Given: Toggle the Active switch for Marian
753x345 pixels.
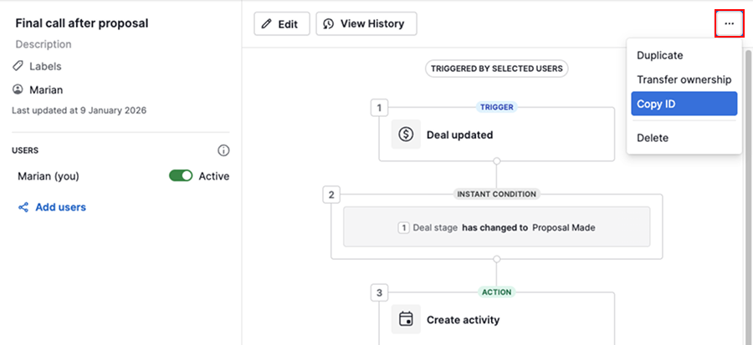Looking at the screenshot, I should tap(181, 176).
